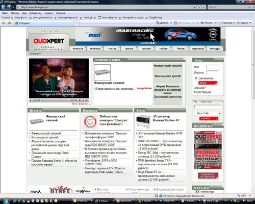Image resolution: width=255 pixels, height=204 pixels.
Task: Expand the Домой home dropdown arrow
Action: [x=171, y=23]
